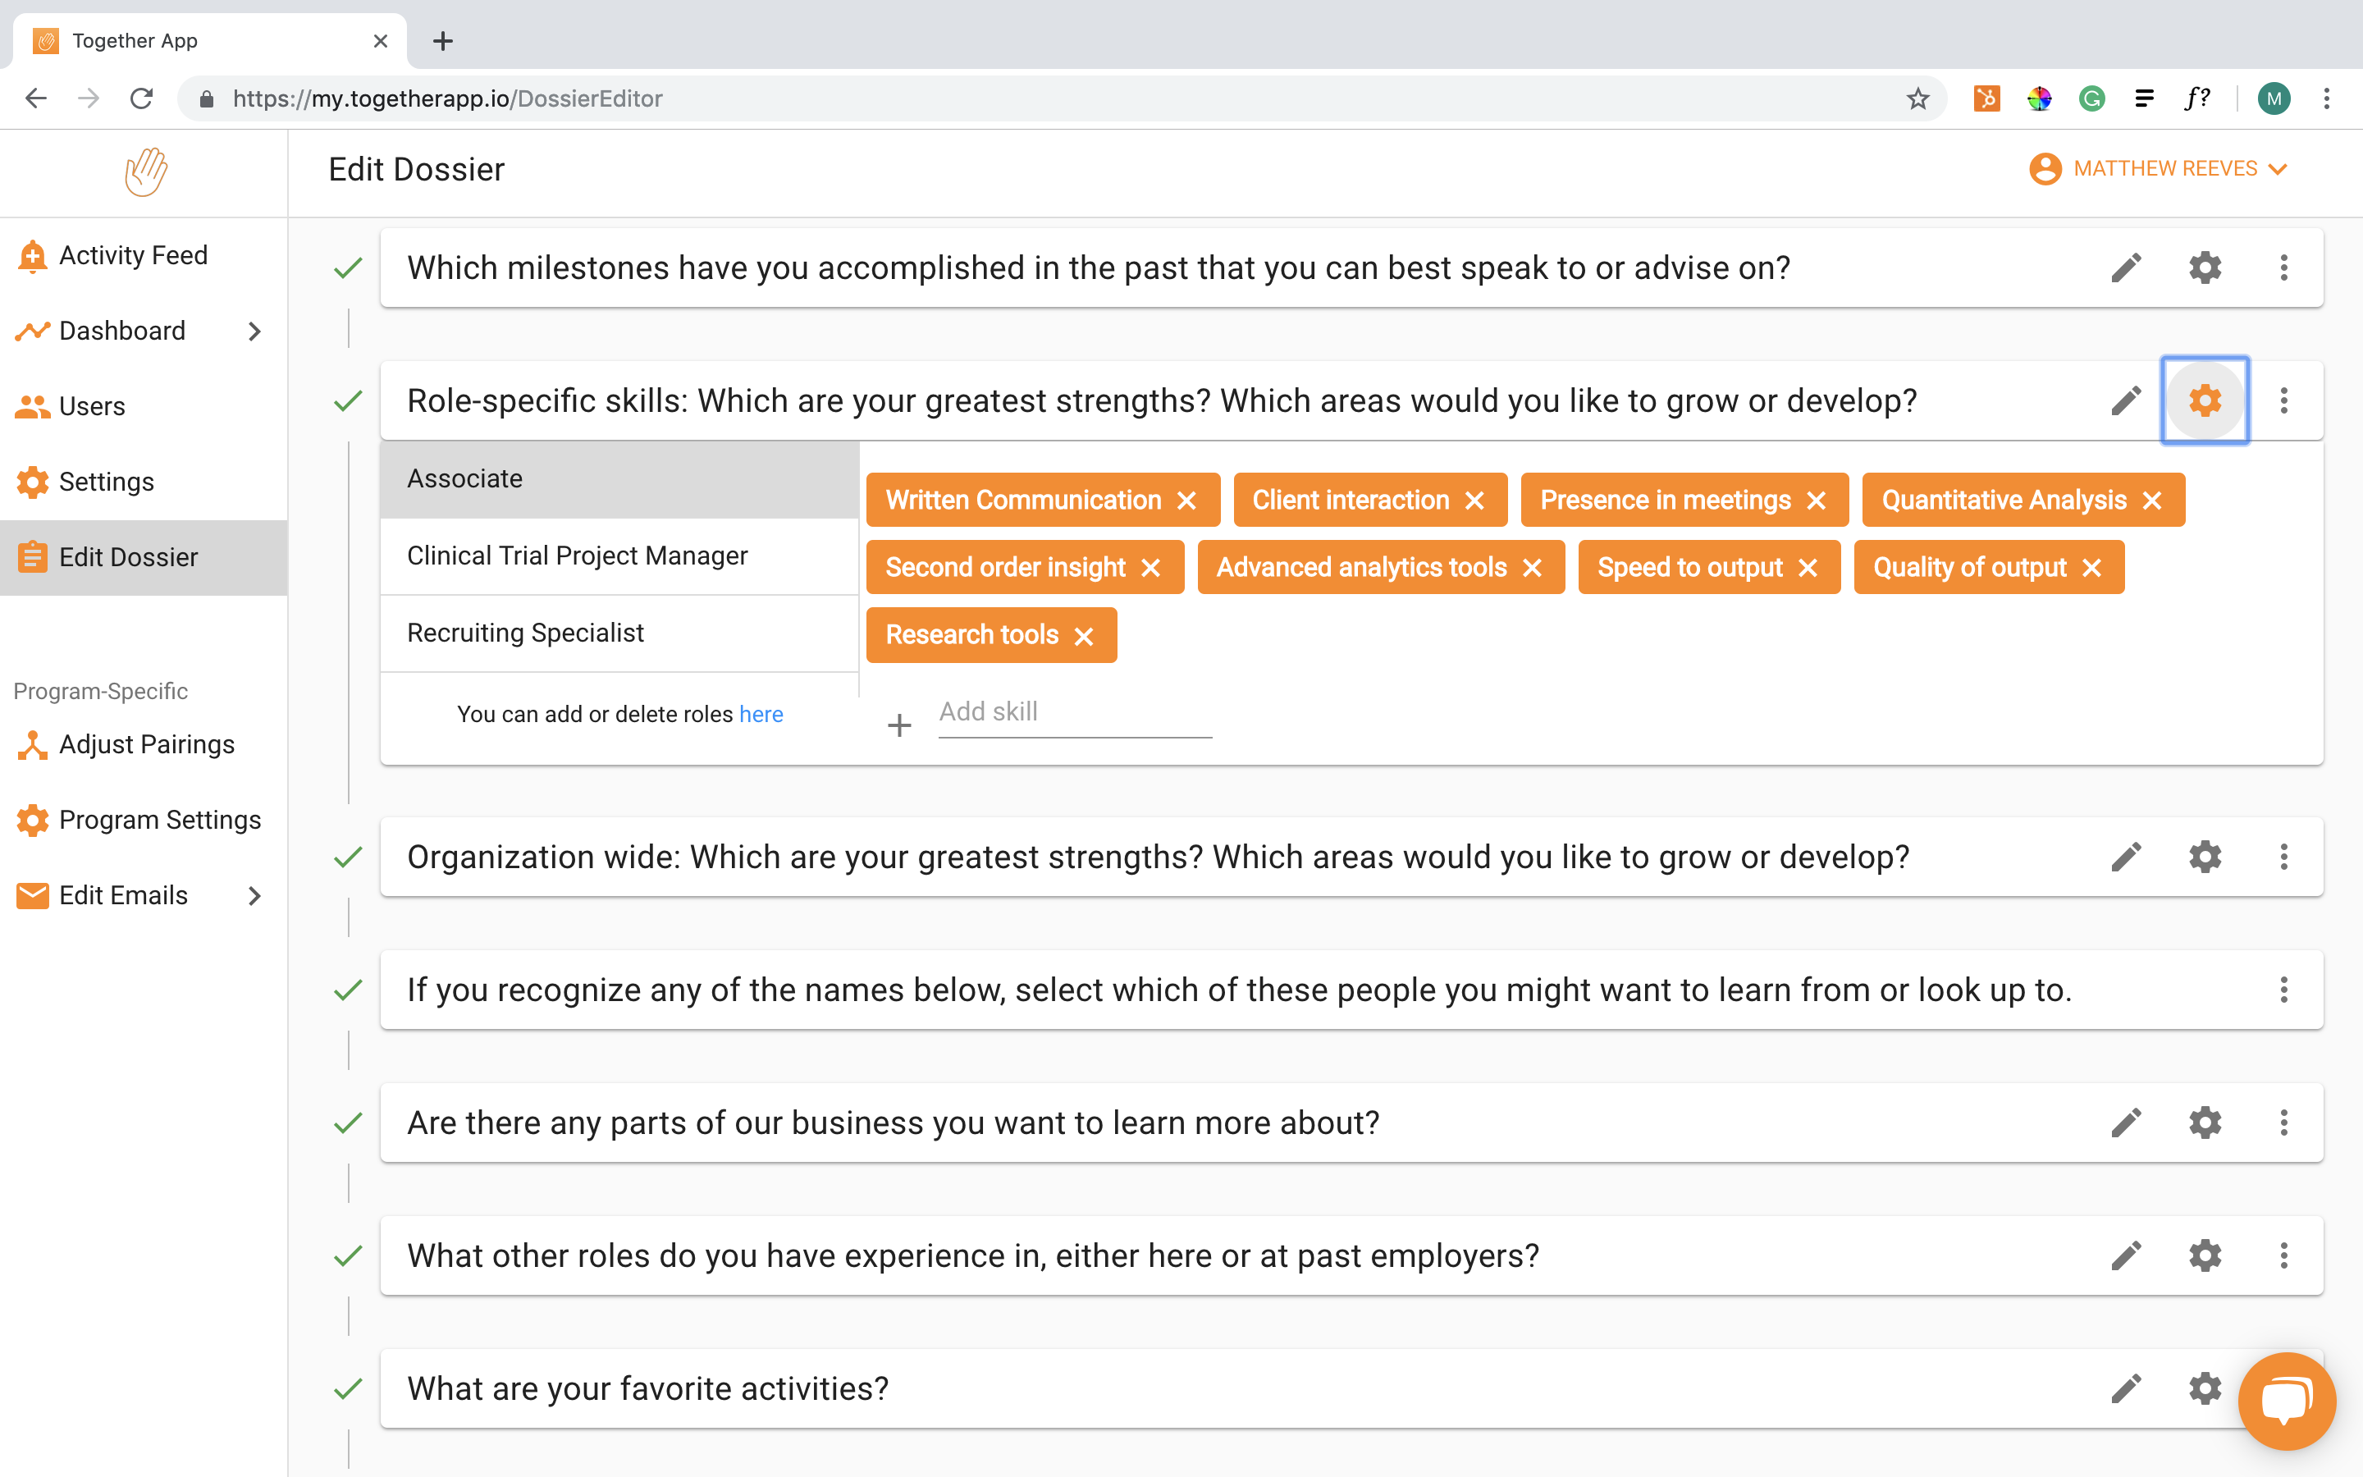
Task: Click the plus icon beside Add skill
Action: 899,725
